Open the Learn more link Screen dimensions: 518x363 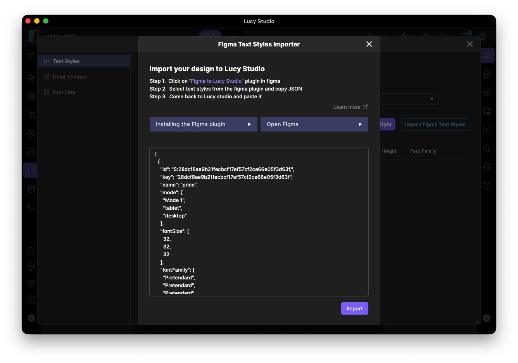pos(351,107)
